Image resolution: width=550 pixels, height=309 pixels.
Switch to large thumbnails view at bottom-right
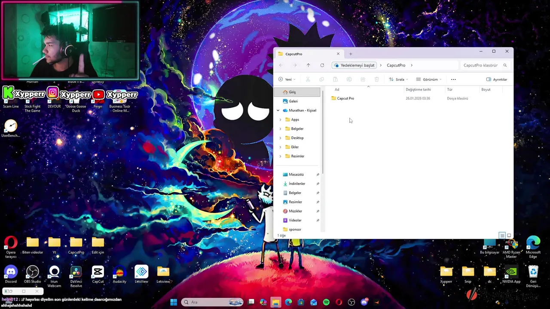click(x=509, y=235)
